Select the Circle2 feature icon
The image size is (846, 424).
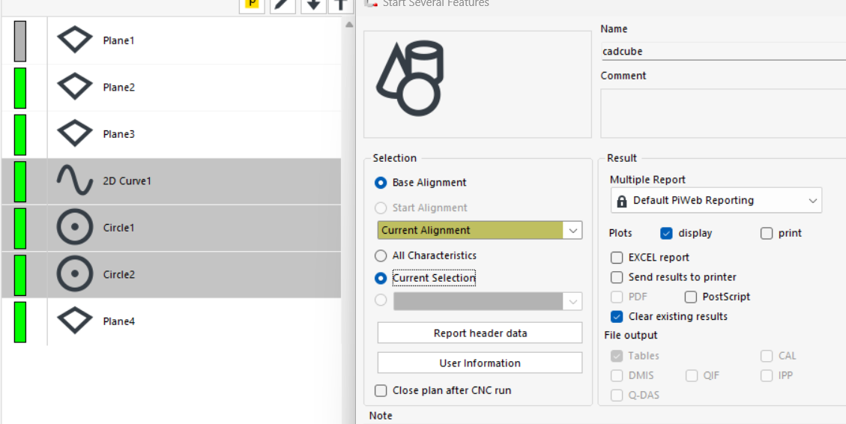click(x=75, y=274)
